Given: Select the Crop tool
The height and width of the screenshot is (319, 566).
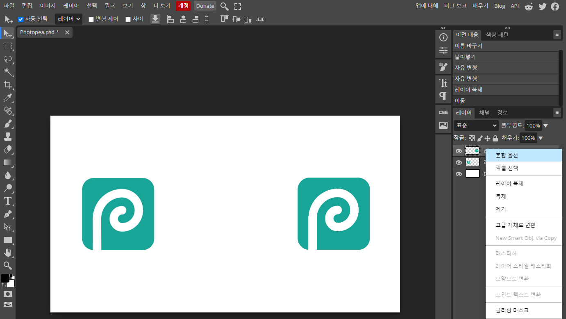Looking at the screenshot, I should (x=8, y=85).
